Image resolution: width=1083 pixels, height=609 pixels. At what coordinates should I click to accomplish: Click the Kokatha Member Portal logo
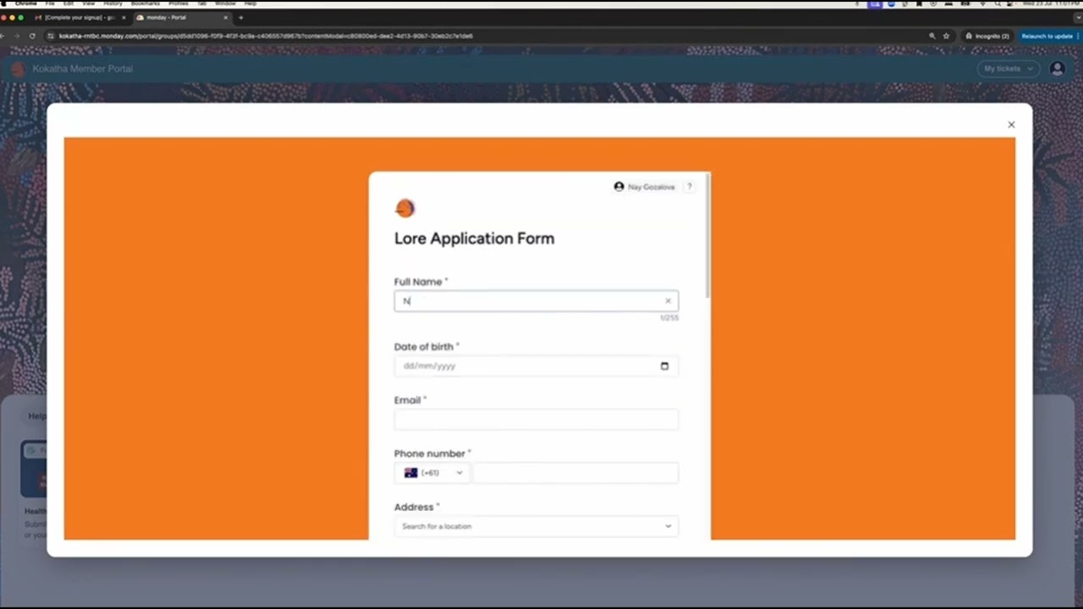click(x=18, y=69)
